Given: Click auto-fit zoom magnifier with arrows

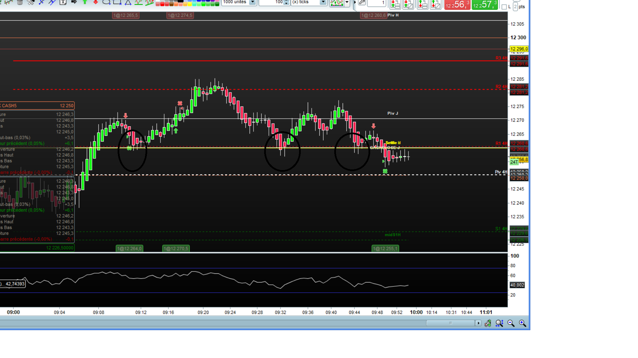Looking at the screenshot, I should (499, 323).
